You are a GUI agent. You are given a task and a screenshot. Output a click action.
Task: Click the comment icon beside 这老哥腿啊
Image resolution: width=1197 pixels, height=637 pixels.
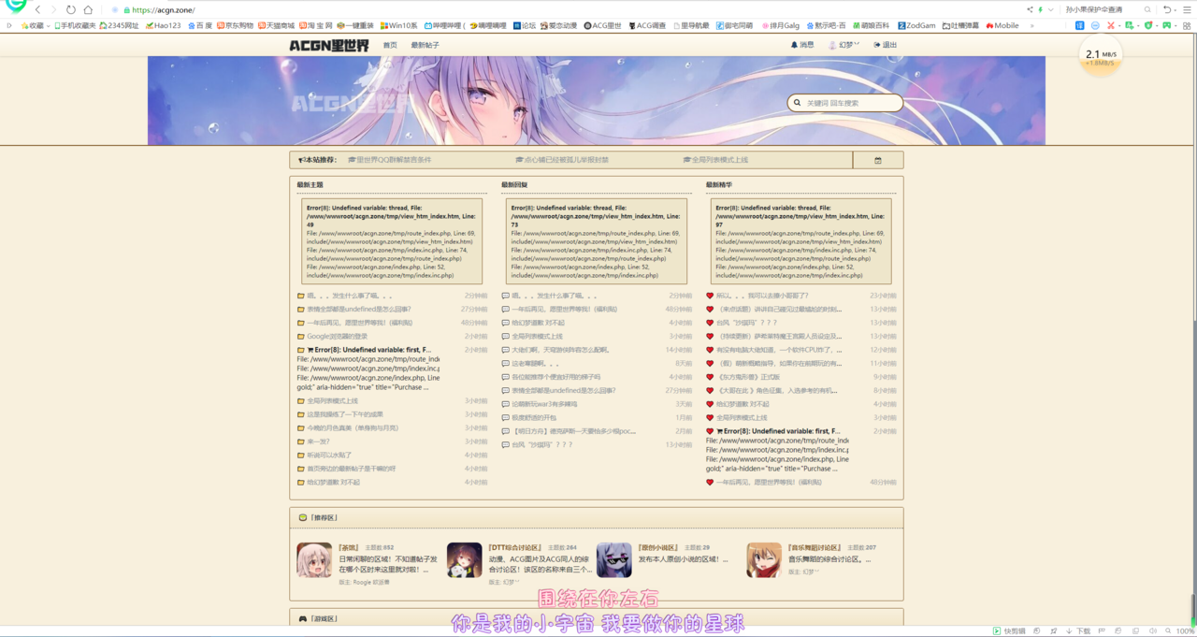[506, 364]
